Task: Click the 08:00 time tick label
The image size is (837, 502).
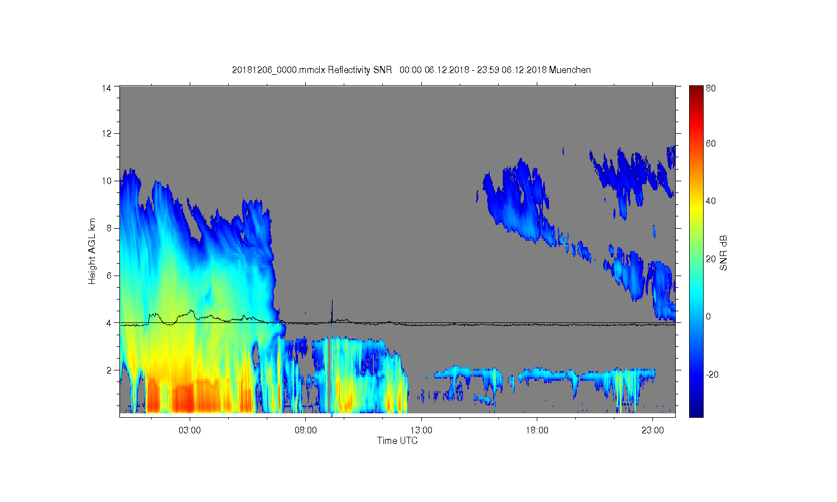Action: click(x=306, y=431)
